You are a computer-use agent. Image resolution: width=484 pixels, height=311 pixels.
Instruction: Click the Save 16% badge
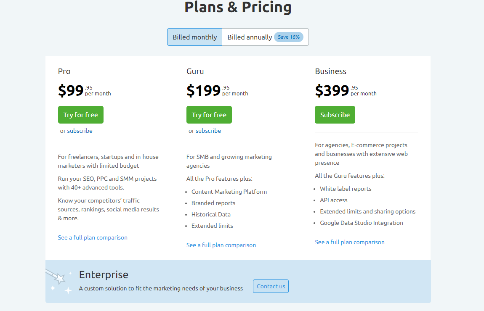[289, 37]
